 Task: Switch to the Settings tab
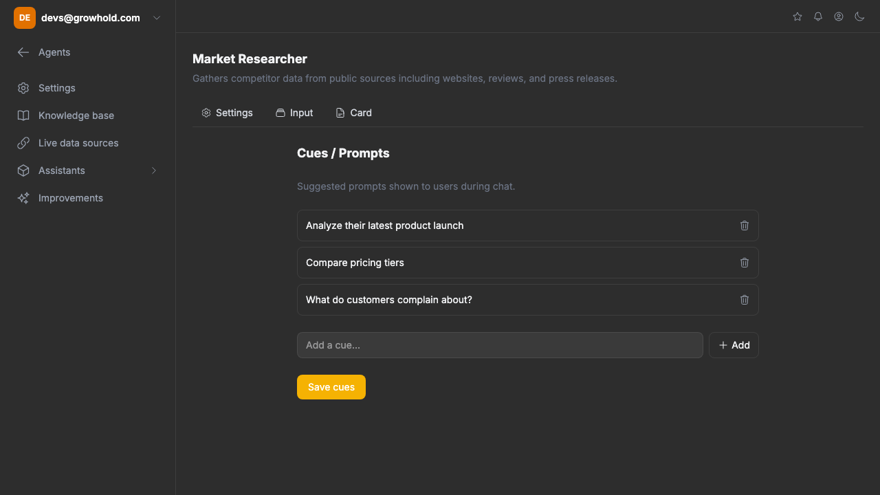(x=227, y=113)
